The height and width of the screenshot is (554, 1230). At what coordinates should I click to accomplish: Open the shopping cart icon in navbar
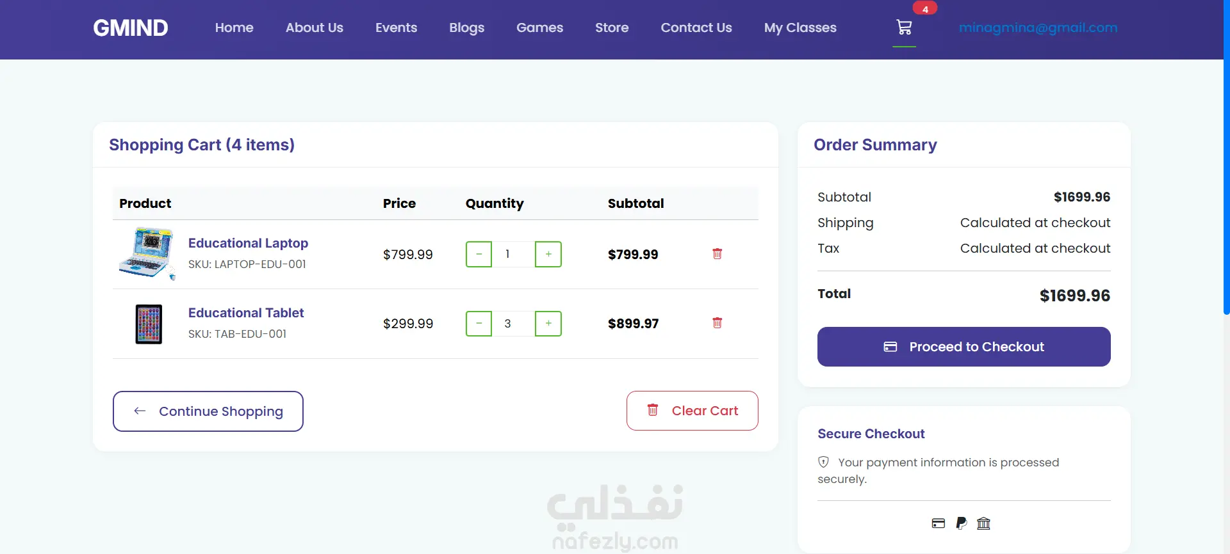[904, 28]
